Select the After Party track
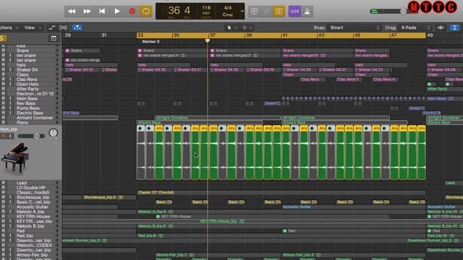Viewport: 463px width, 260px height. (27, 89)
